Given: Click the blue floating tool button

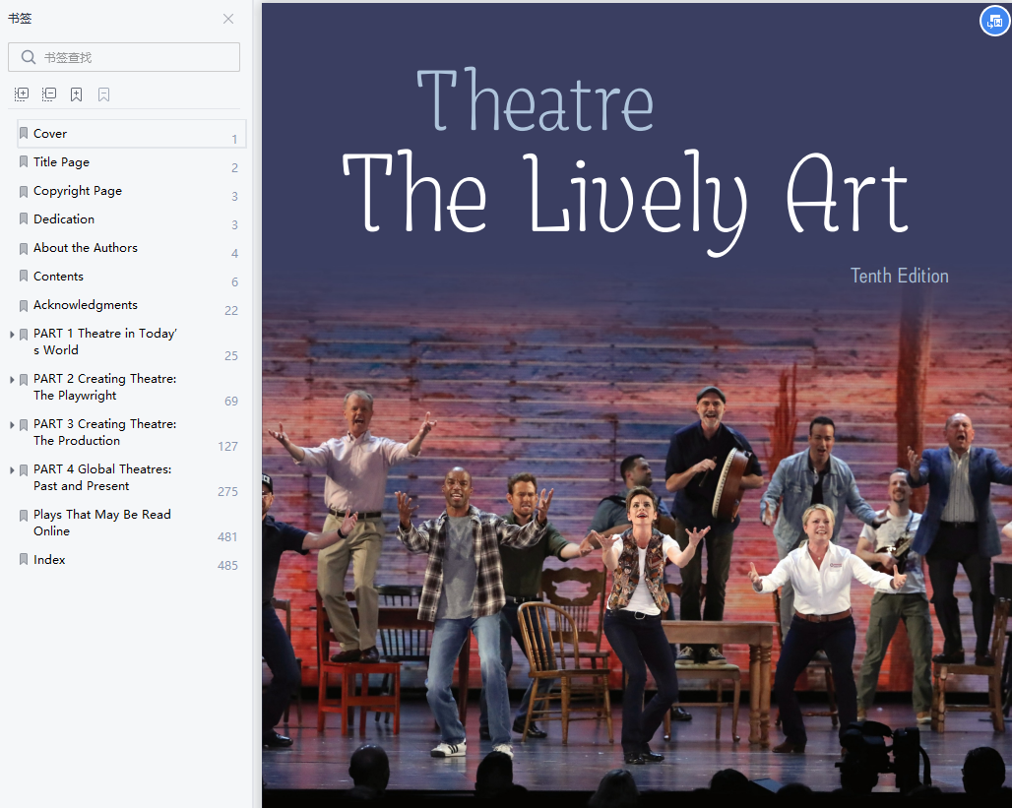Looking at the screenshot, I should pos(994,21).
